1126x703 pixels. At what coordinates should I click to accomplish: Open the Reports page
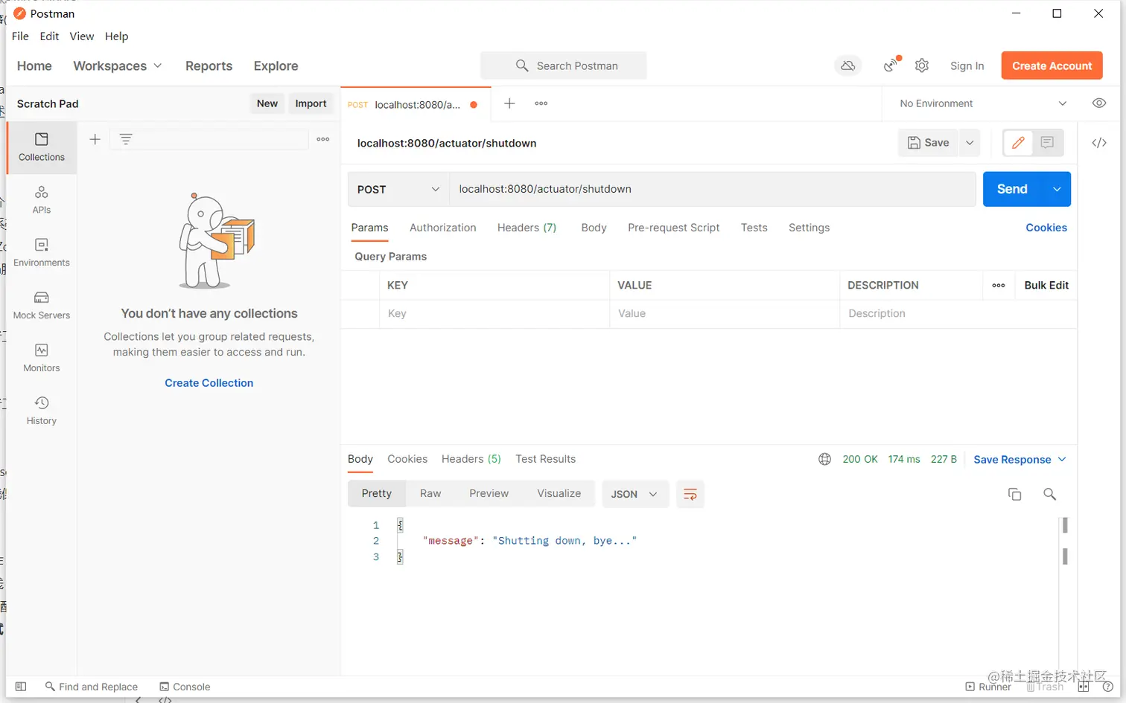click(x=209, y=65)
